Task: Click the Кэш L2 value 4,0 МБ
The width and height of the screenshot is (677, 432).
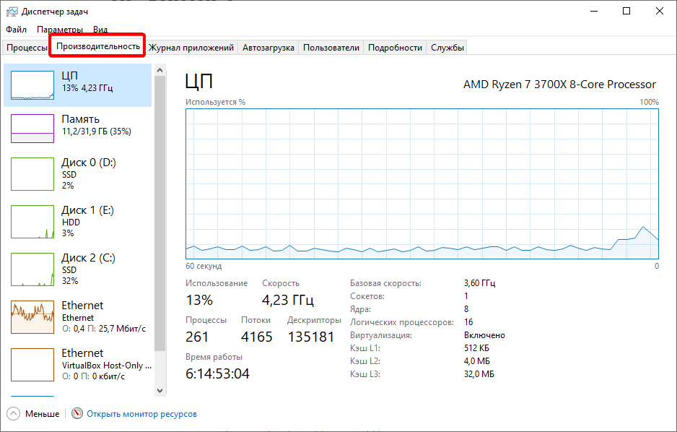Action: (x=477, y=361)
